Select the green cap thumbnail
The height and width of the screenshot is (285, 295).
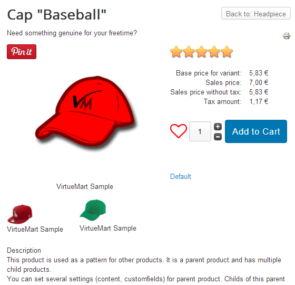93,210
